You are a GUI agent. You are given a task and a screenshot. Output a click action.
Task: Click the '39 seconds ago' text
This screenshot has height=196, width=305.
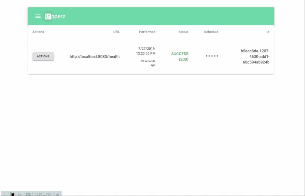click(x=148, y=63)
